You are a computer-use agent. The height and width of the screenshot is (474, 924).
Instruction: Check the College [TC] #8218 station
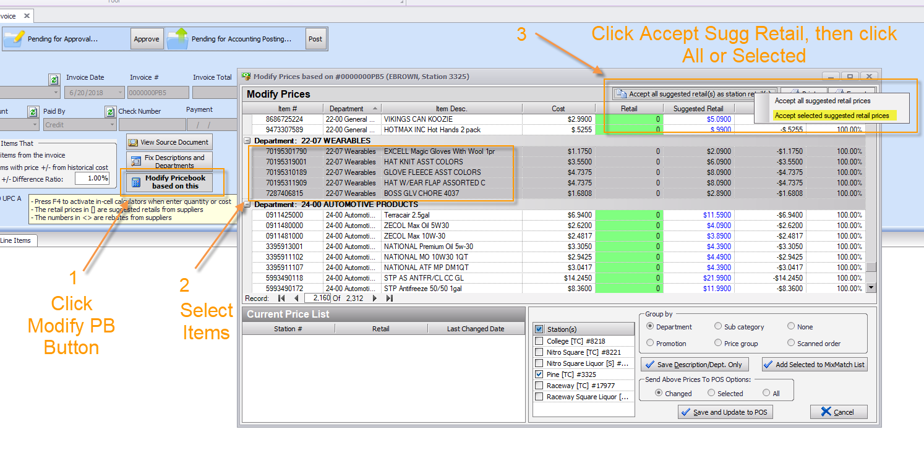coord(539,341)
